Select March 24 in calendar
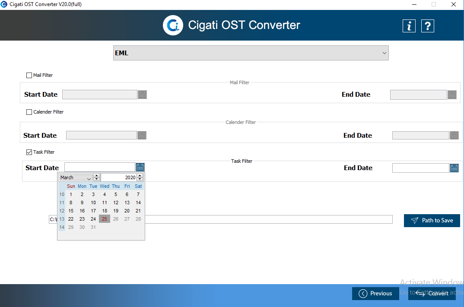This screenshot has width=464, height=307. [x=93, y=219]
